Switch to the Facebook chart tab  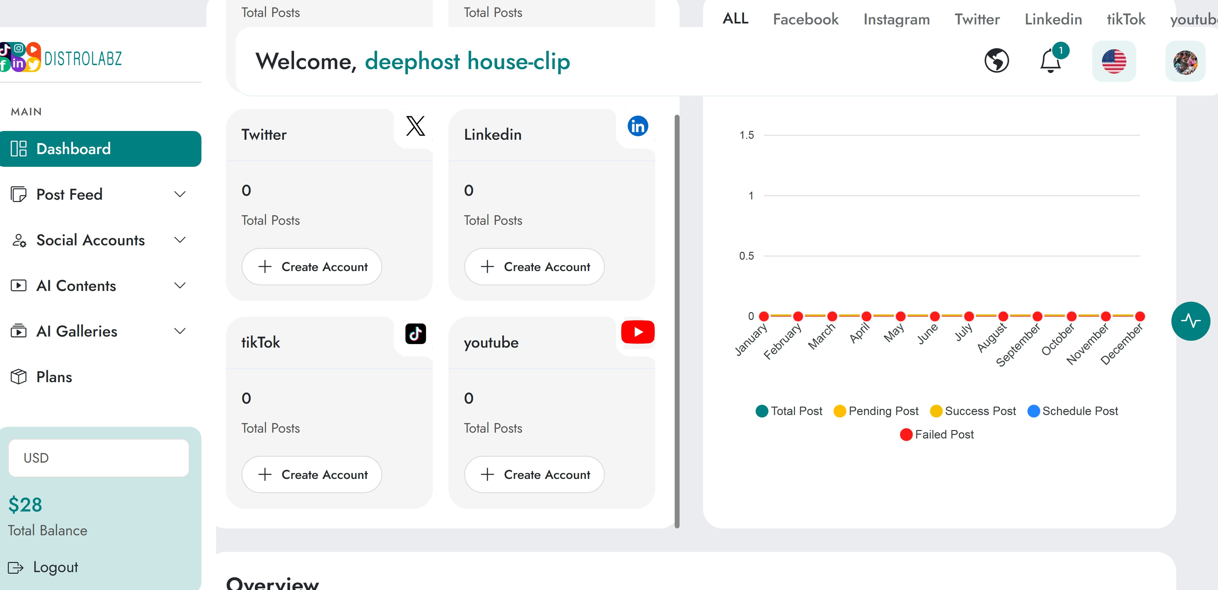coord(805,19)
